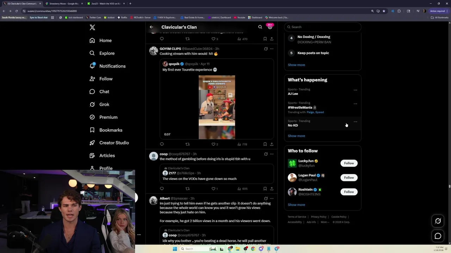Show more trending topics
This screenshot has height=253, width=451.
(x=296, y=136)
